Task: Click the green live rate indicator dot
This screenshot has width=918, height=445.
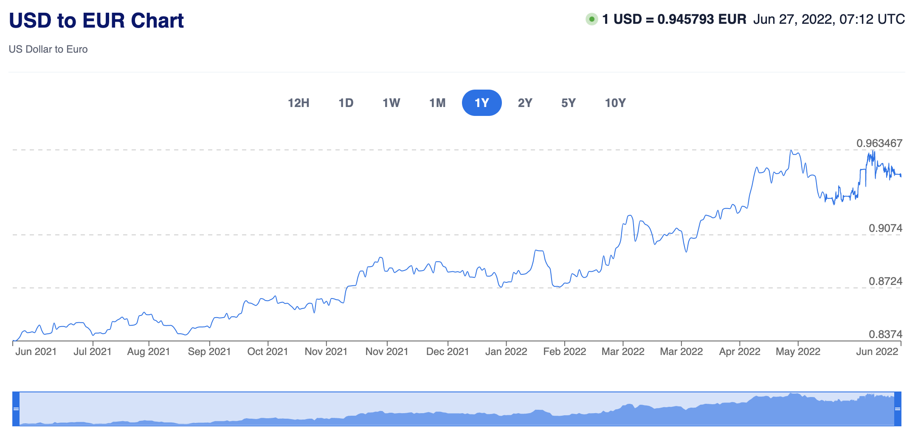Action: tap(591, 19)
